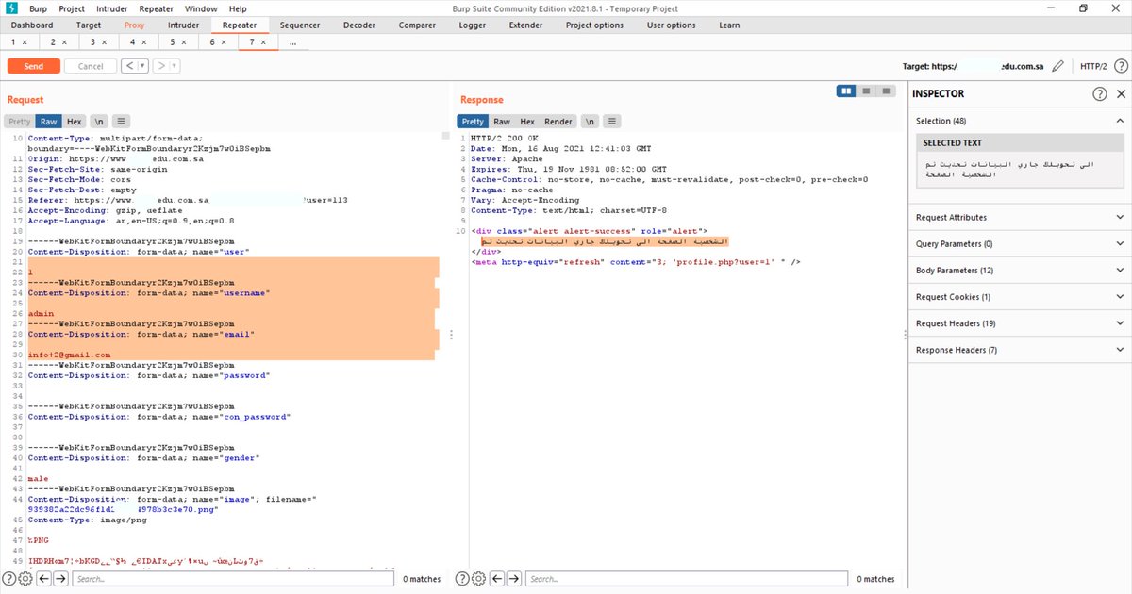Viewport: 1132px width, 594px height.
Task: Open Request search settings gear
Action: tap(25, 579)
